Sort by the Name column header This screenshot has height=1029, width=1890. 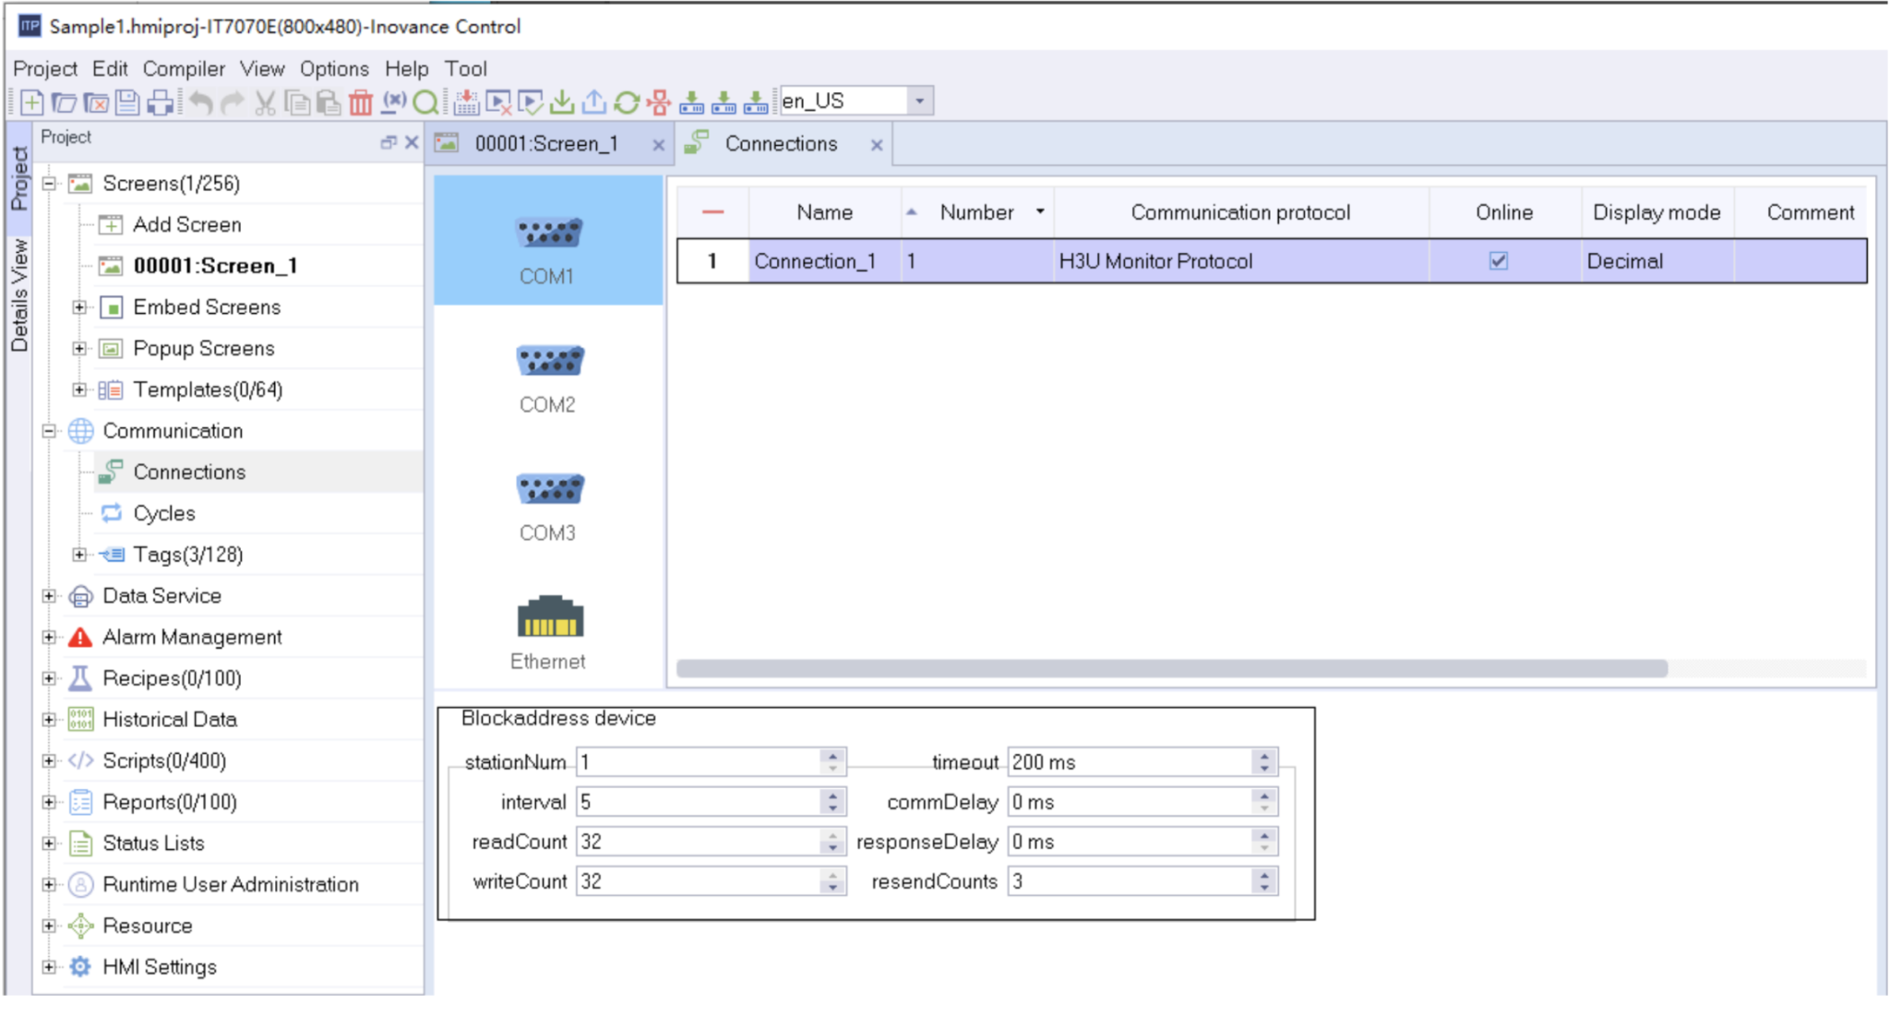tap(824, 212)
